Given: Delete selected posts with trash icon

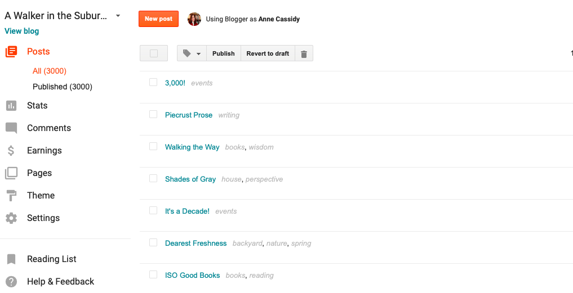Looking at the screenshot, I should [x=304, y=53].
